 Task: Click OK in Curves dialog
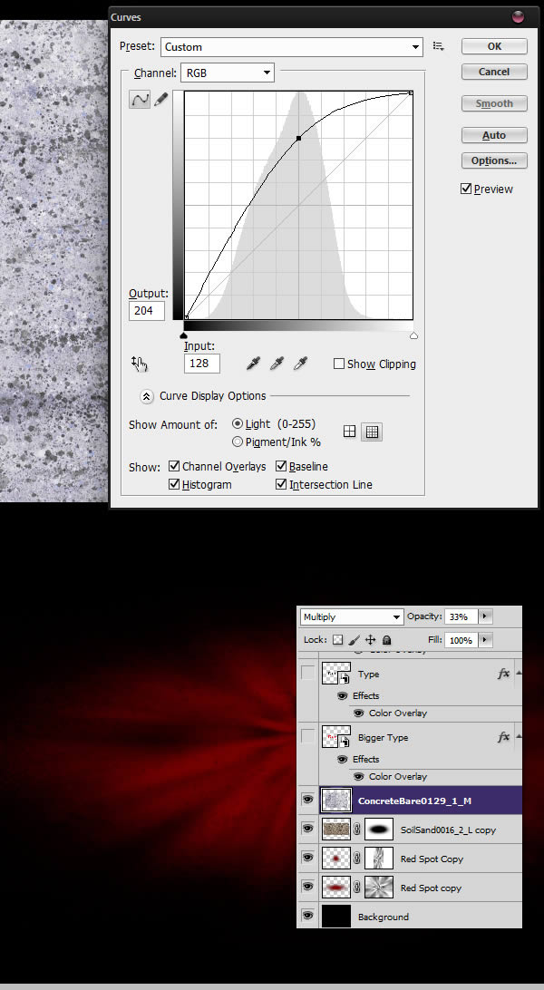click(494, 46)
